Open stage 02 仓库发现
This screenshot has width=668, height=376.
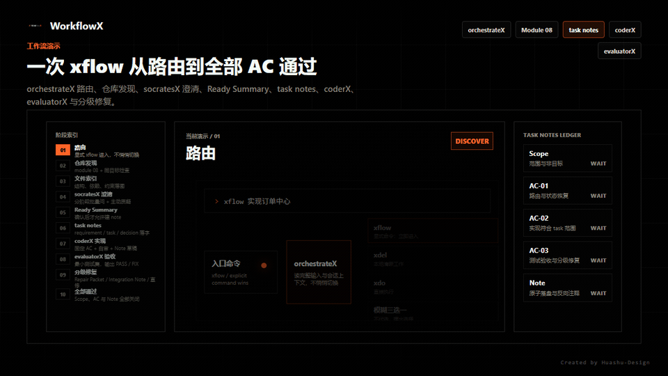point(106,166)
